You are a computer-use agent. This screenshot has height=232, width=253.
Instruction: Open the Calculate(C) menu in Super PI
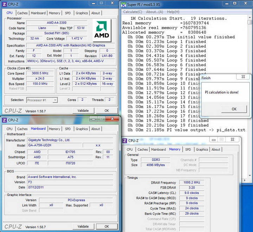[132, 12]
